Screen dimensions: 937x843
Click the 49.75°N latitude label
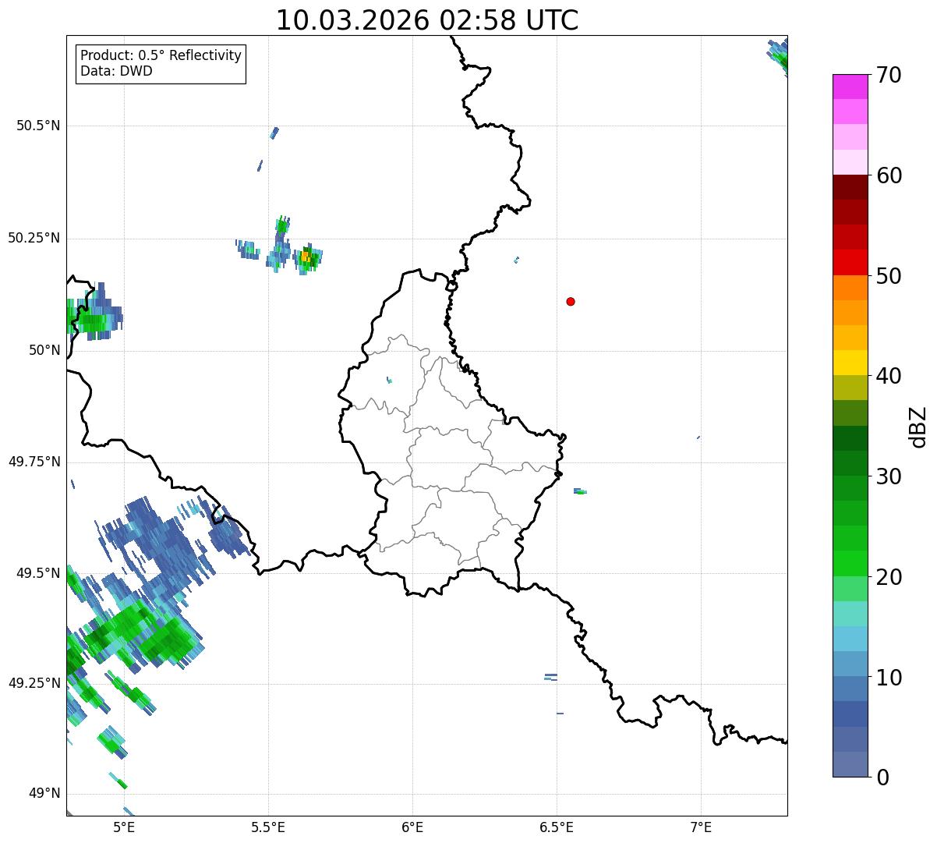click(34, 462)
